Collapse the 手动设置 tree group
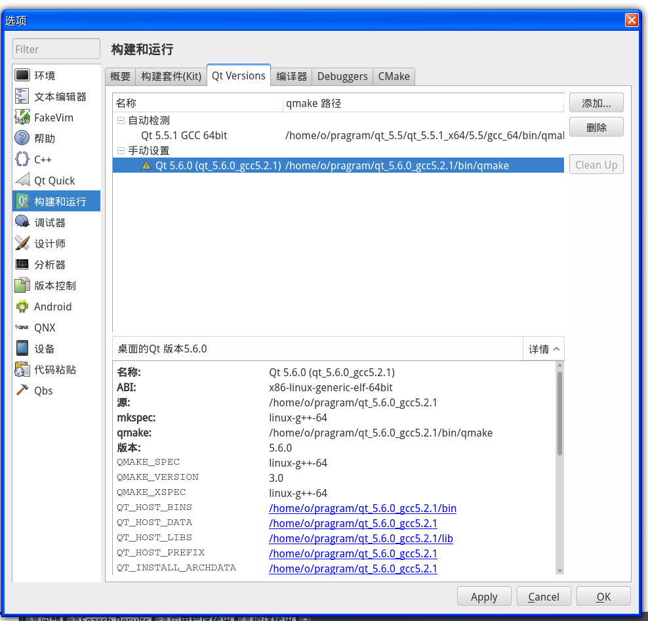 (x=121, y=150)
